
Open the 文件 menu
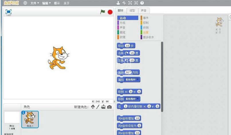tap(35, 3)
